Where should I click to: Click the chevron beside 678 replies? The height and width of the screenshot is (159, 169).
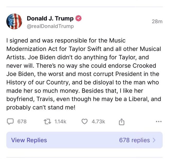pyautogui.click(x=154, y=140)
